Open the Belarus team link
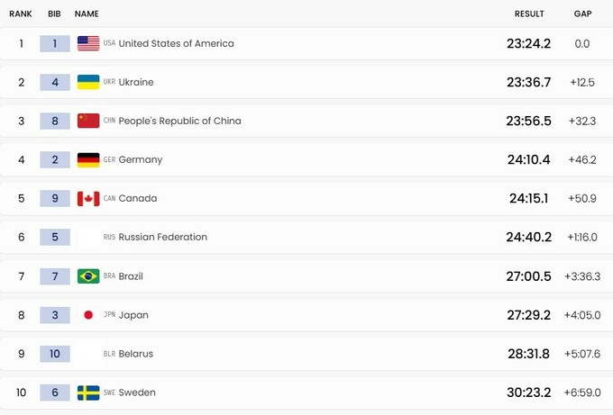Image resolution: width=613 pixels, height=415 pixels. tap(135, 354)
